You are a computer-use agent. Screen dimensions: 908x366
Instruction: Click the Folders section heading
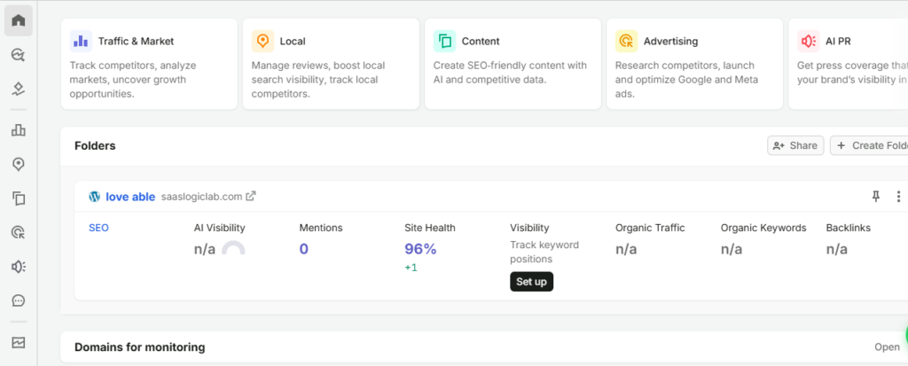(95, 146)
